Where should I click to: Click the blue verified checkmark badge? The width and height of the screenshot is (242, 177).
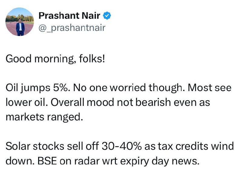(x=107, y=15)
